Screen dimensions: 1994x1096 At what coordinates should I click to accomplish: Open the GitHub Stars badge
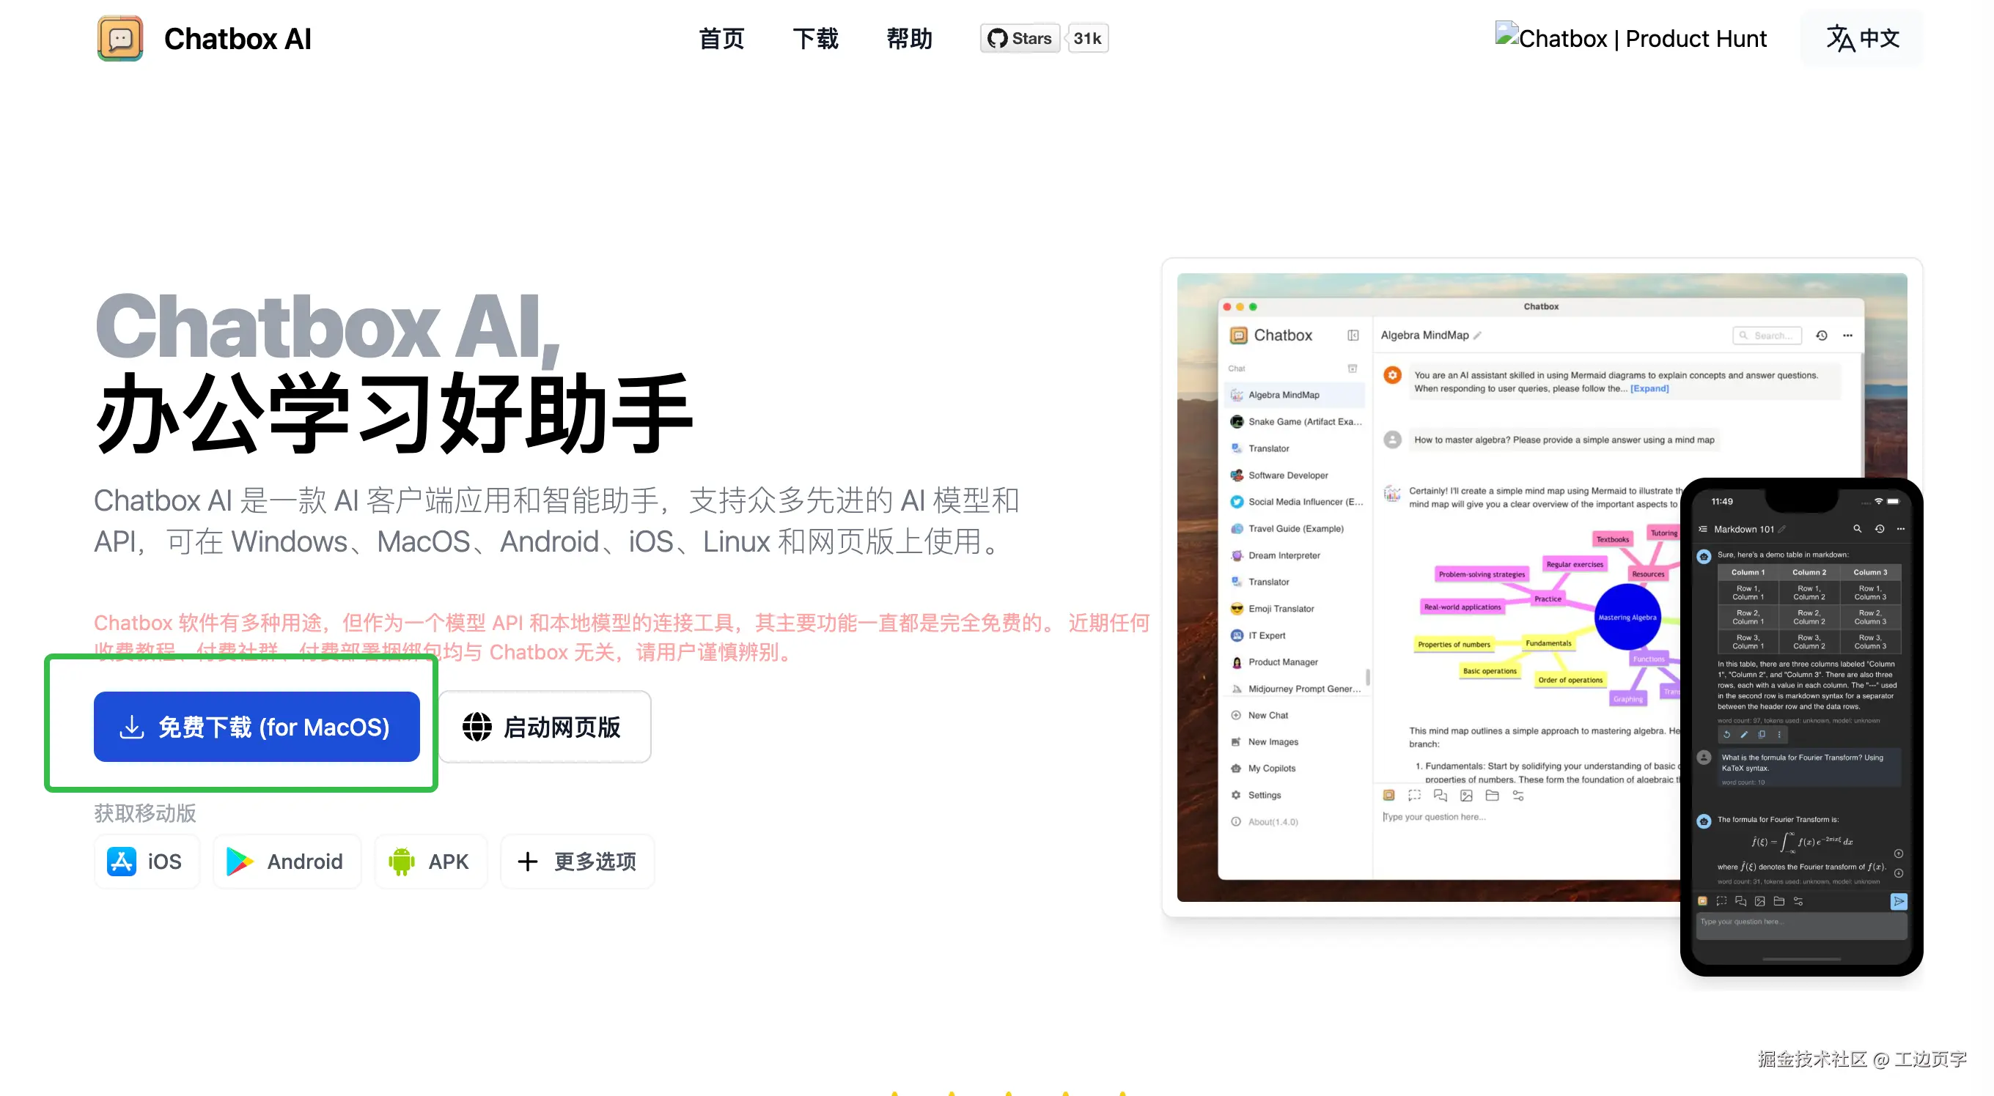point(1020,39)
